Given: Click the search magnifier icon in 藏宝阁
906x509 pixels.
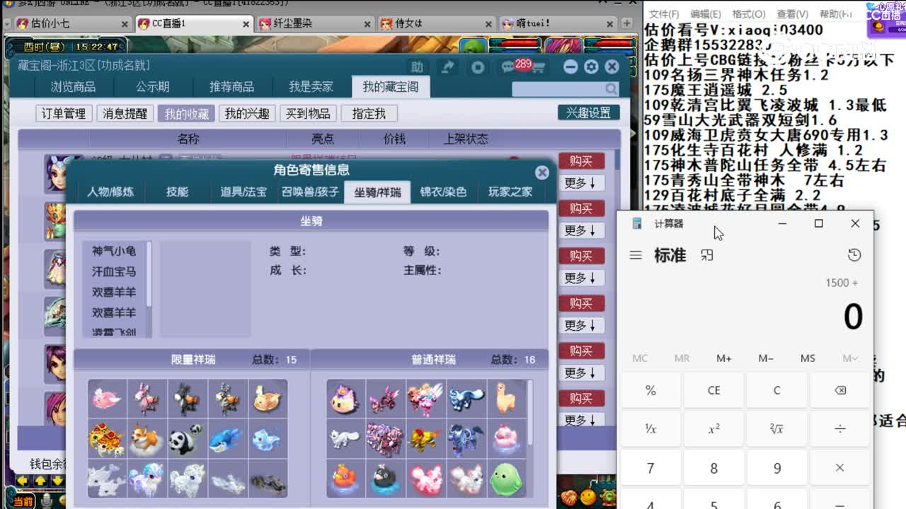Looking at the screenshot, I should pyautogui.click(x=611, y=89).
